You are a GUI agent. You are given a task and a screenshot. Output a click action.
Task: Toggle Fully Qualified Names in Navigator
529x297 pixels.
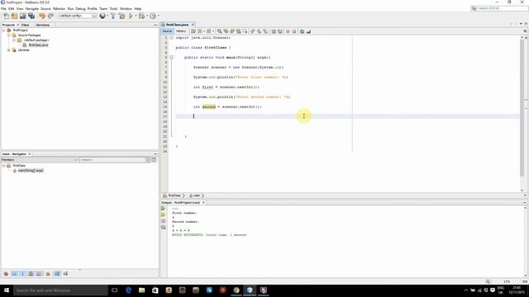pos(48,274)
